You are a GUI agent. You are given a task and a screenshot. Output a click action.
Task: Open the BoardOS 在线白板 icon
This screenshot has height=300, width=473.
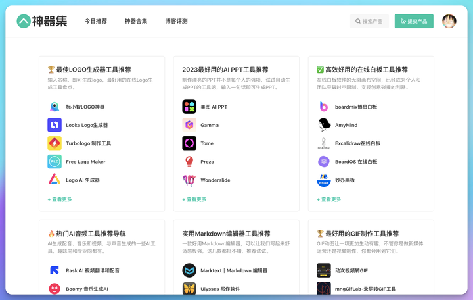point(324,162)
